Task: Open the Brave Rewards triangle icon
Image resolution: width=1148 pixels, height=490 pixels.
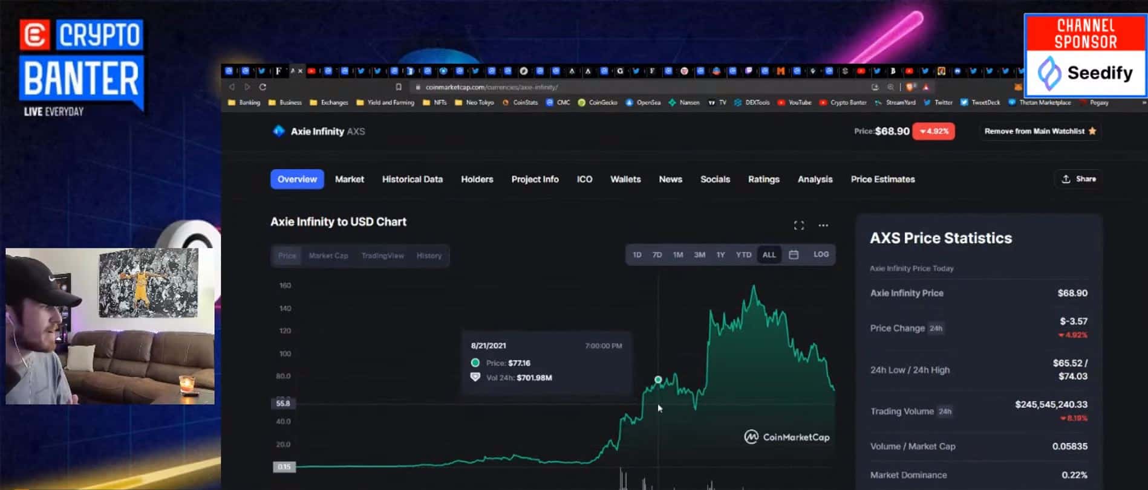Action: (x=926, y=87)
